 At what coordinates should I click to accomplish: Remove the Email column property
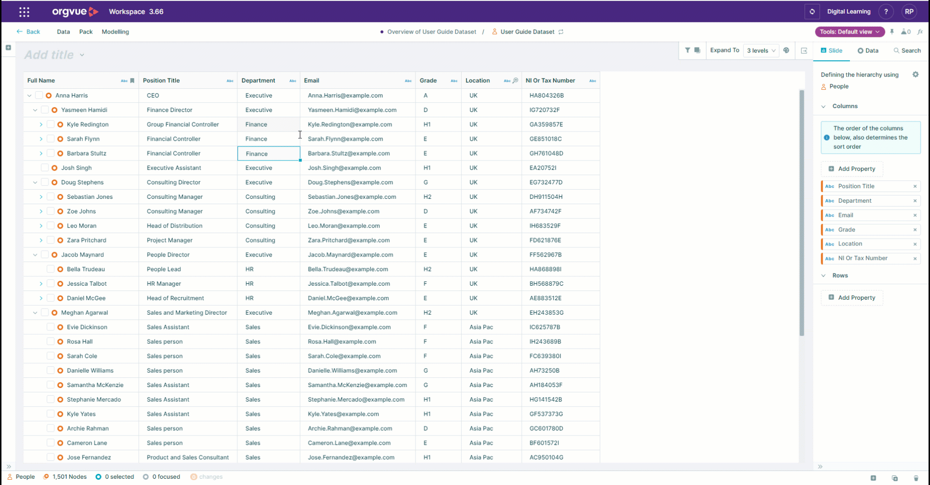point(915,215)
